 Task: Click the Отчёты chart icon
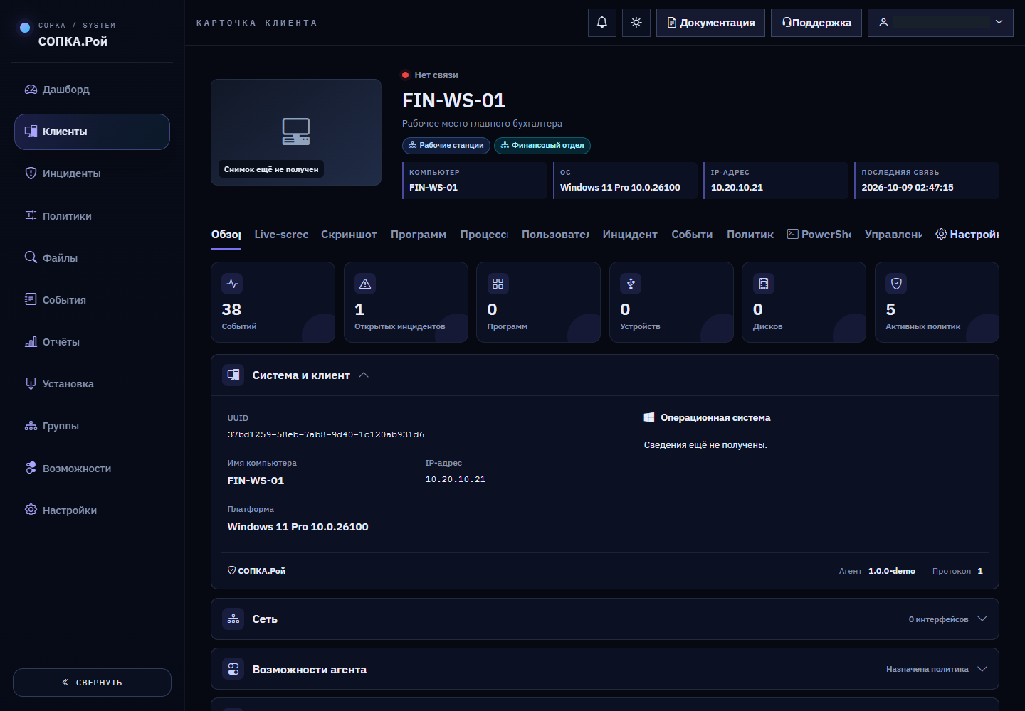tap(31, 342)
